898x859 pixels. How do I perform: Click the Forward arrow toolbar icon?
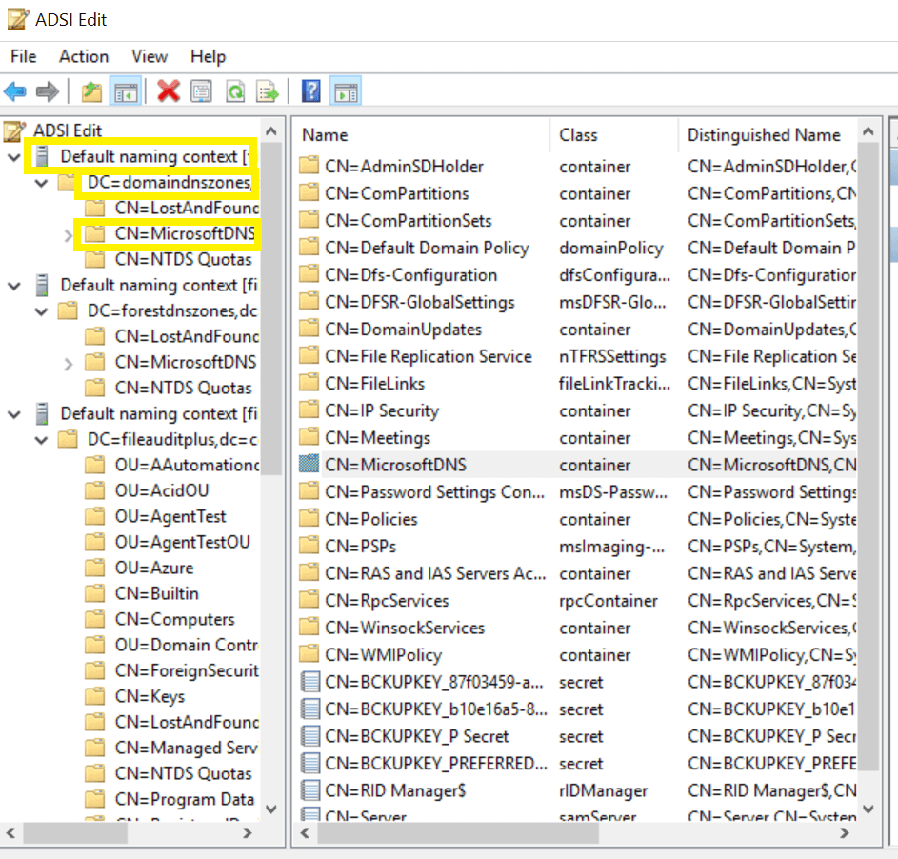pos(47,91)
